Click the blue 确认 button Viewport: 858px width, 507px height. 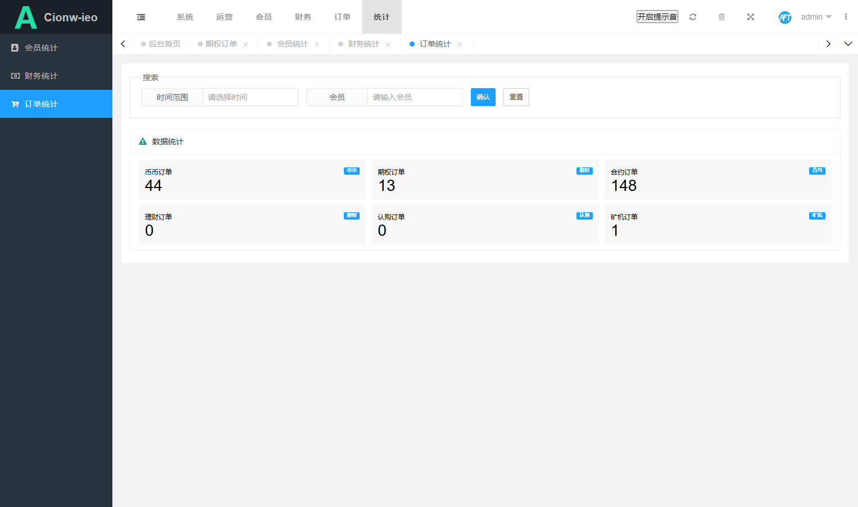[483, 97]
